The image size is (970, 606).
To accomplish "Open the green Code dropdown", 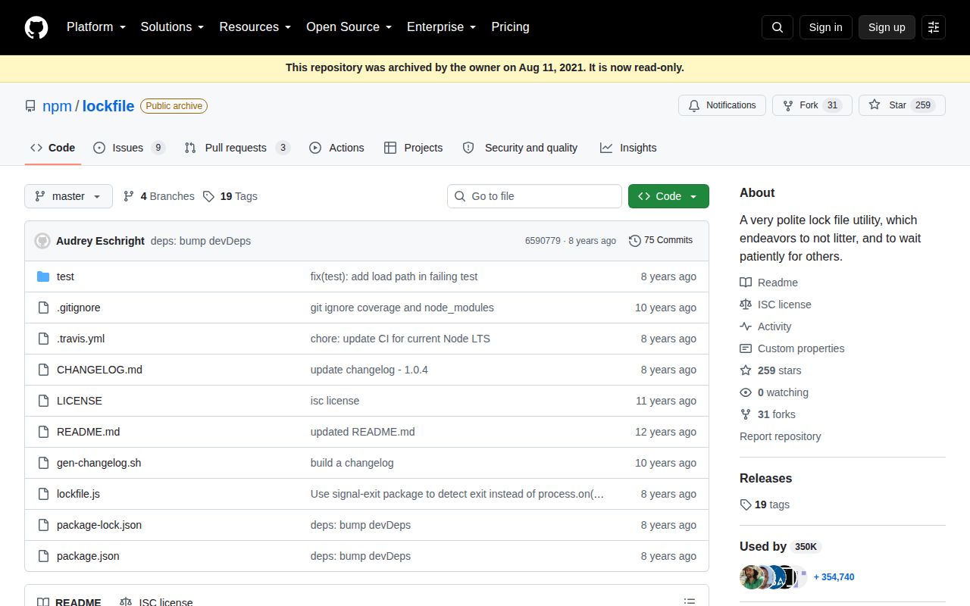I will click(x=668, y=196).
